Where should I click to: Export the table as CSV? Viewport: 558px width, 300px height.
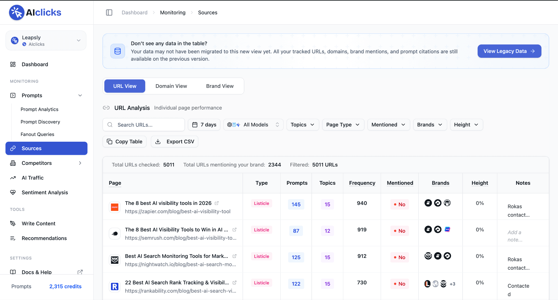tap(175, 141)
